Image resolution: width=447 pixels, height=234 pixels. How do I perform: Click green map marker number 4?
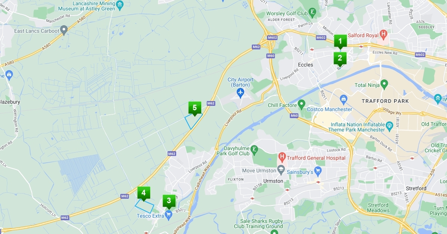point(143,194)
